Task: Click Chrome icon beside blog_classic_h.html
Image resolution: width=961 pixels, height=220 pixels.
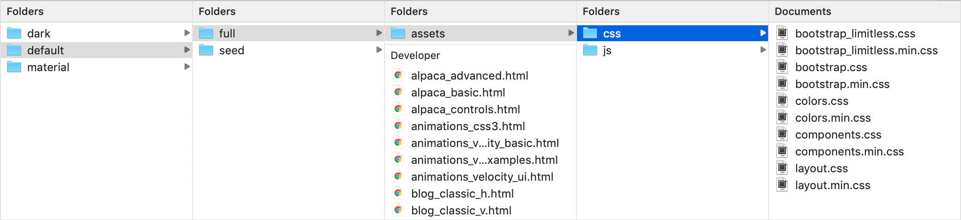Action: coord(398,193)
